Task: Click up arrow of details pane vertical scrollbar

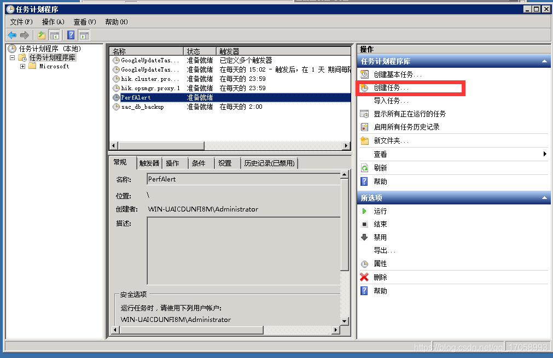Action: pyautogui.click(x=345, y=174)
